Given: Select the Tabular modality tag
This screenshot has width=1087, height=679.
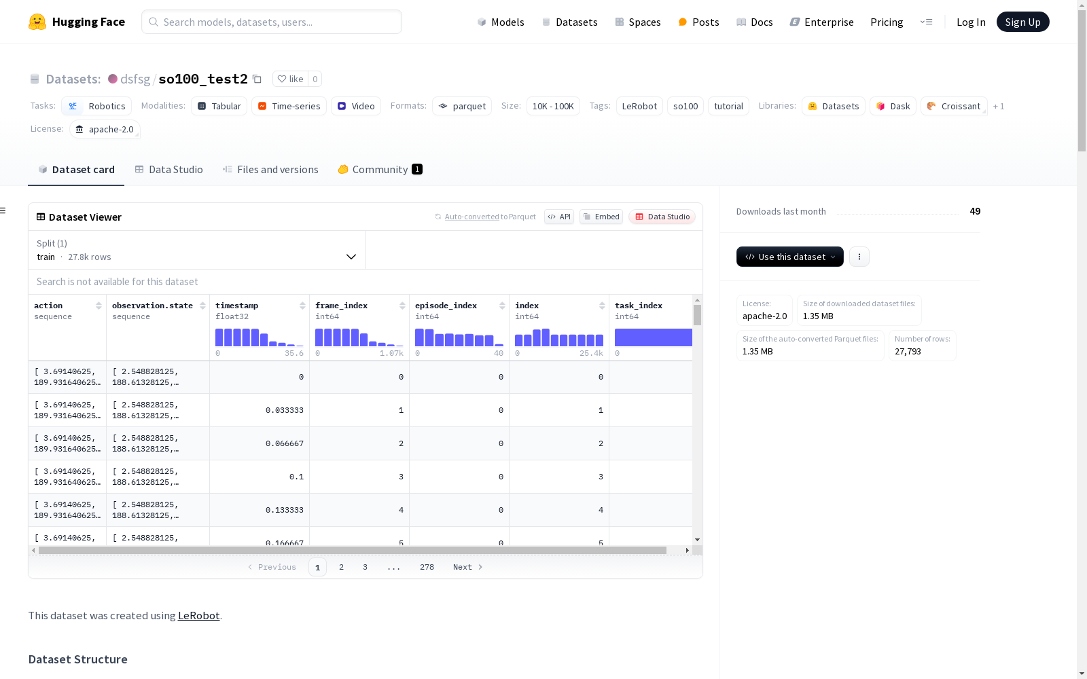Looking at the screenshot, I should tap(219, 107).
